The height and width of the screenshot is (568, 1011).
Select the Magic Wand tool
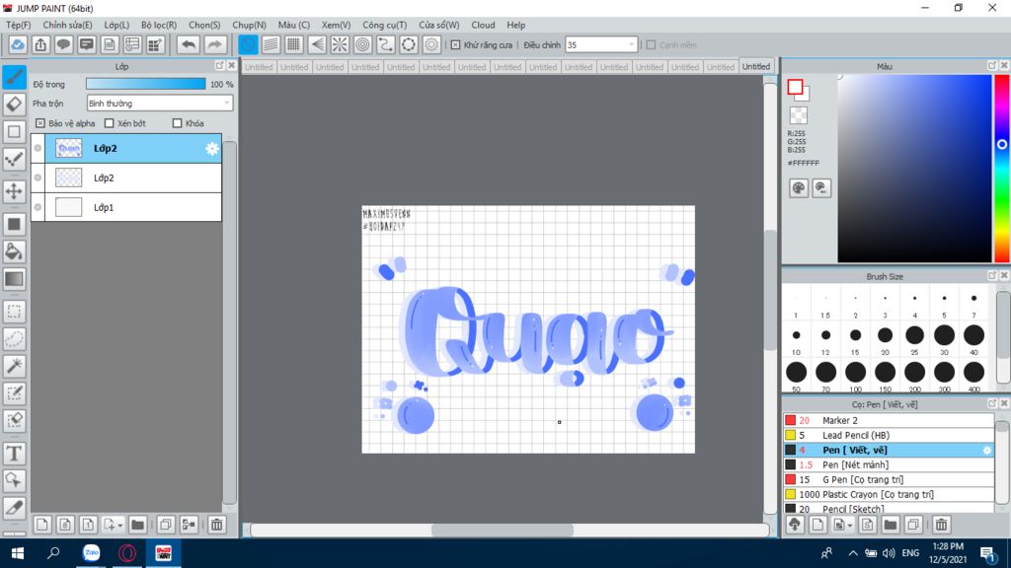[x=14, y=366]
